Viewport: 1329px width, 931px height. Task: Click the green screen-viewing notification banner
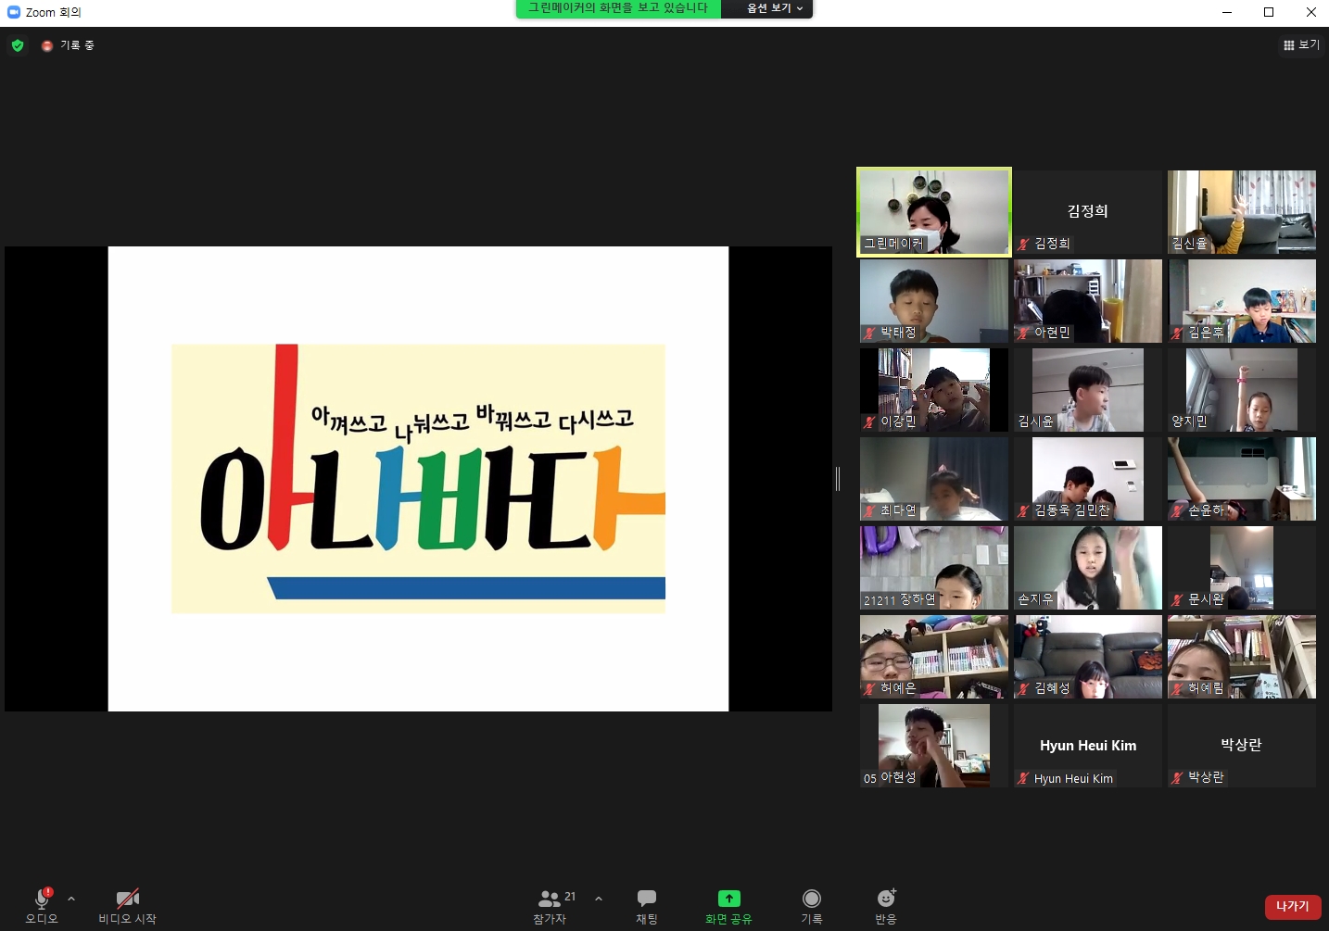tap(618, 8)
